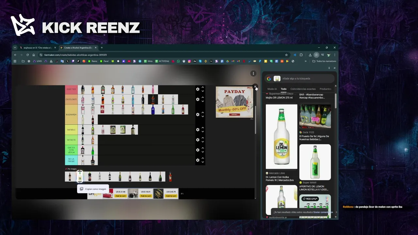Image resolution: width=418 pixels, height=235 pixels.
Task: Click the browser home icon
Action: coord(34,55)
